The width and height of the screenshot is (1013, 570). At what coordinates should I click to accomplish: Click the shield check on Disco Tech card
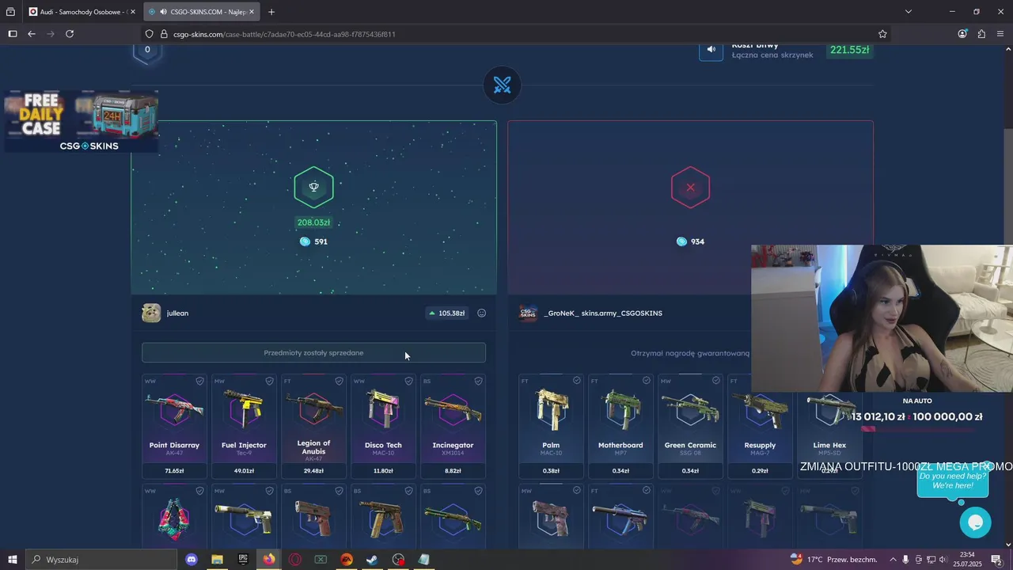coord(409,381)
